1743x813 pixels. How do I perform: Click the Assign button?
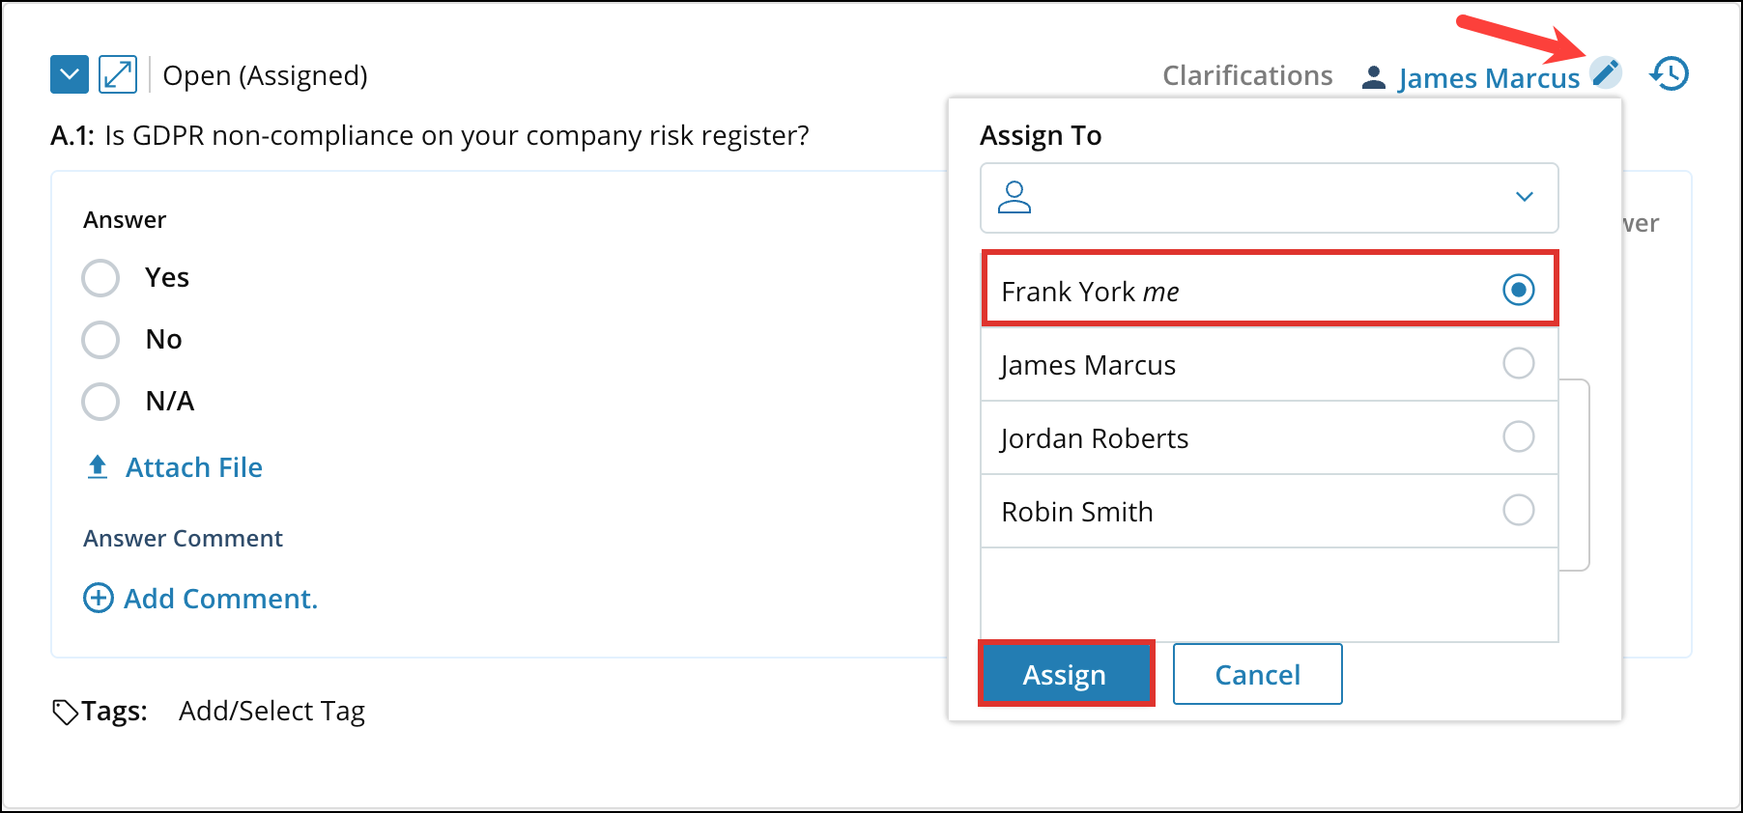[1066, 674]
